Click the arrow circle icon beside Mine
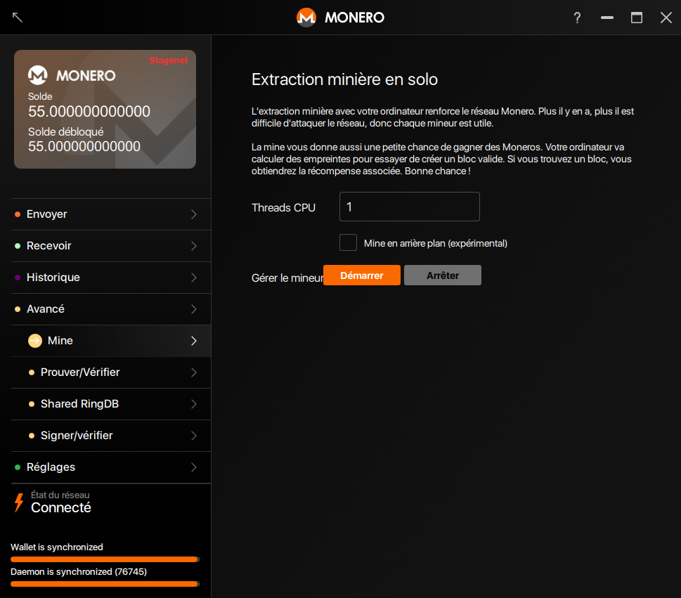Image resolution: width=681 pixels, height=598 pixels. (x=35, y=341)
